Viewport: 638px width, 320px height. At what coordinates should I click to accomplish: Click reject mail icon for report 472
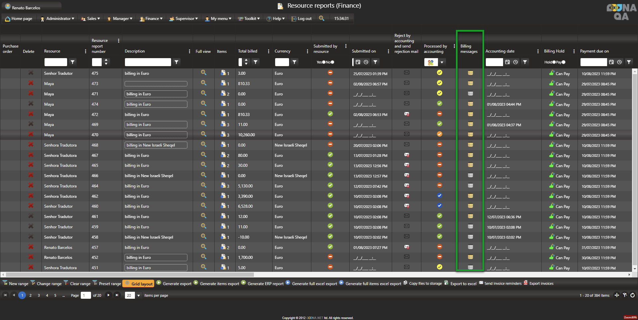pyautogui.click(x=406, y=114)
